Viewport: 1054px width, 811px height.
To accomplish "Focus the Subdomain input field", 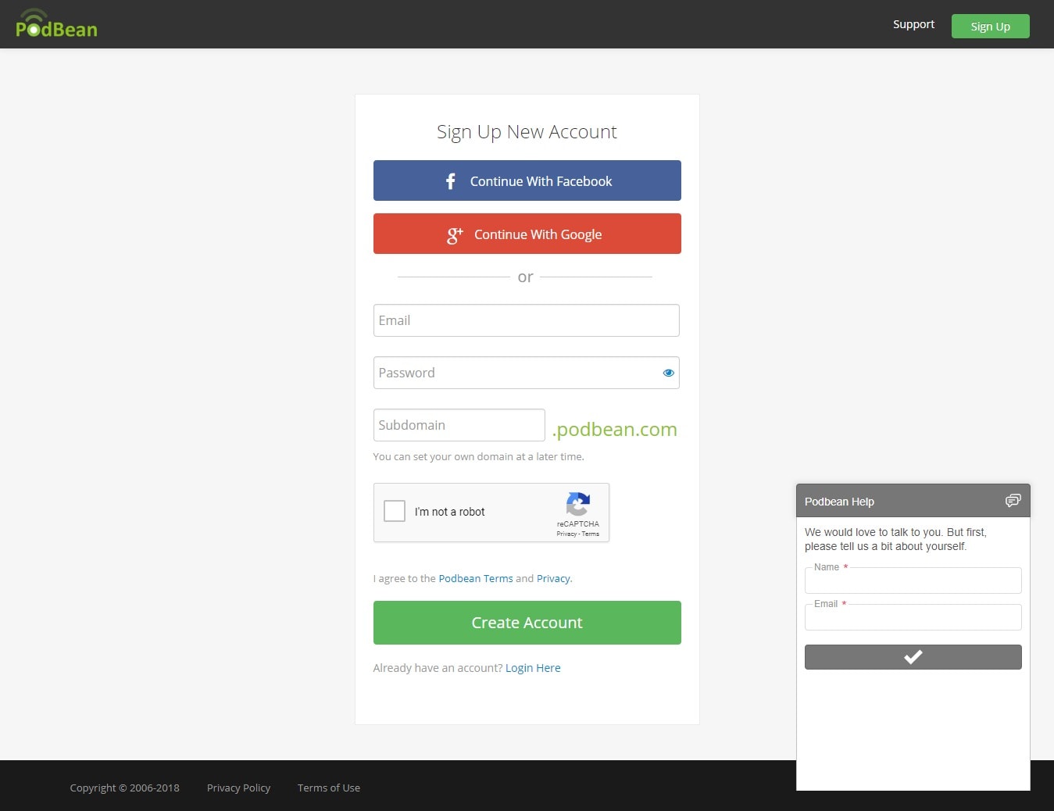I will (x=459, y=425).
